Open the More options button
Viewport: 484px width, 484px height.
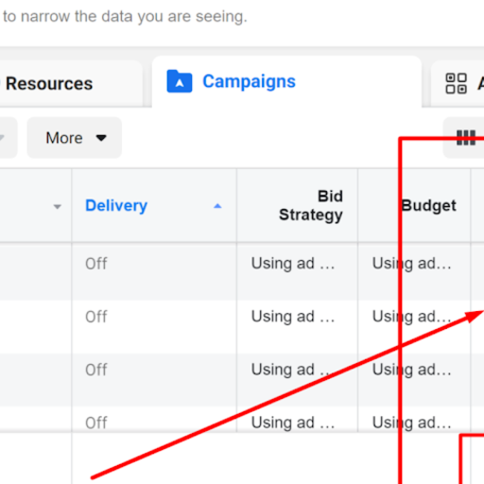75,138
